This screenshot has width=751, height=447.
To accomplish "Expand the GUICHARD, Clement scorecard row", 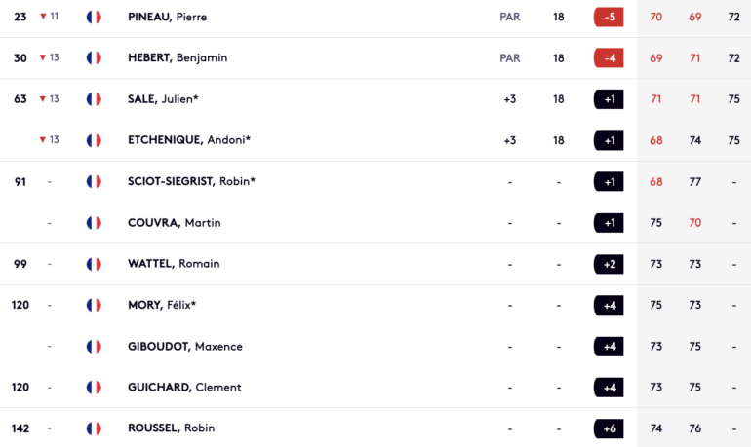I will [x=375, y=388].
